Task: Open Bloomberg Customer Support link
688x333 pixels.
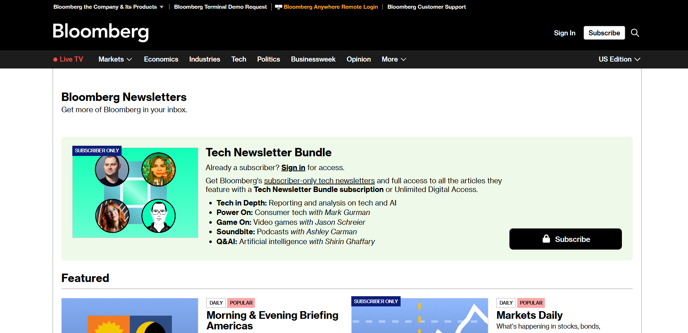Action: [x=427, y=7]
